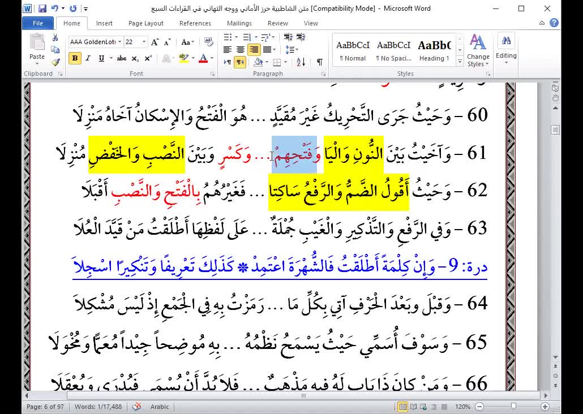Viewport: 583px width, 414px height.
Task: Click the zoom slider handle
Action: click(x=513, y=407)
